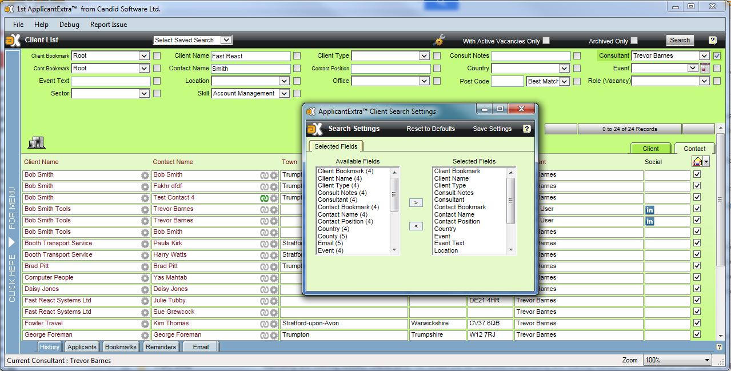Open help icon in Search Settings dialog
731x371 pixels.
point(527,129)
